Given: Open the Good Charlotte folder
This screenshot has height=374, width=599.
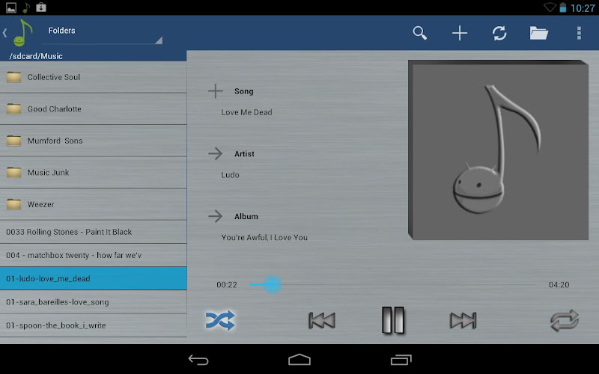Looking at the screenshot, I should (x=93, y=108).
